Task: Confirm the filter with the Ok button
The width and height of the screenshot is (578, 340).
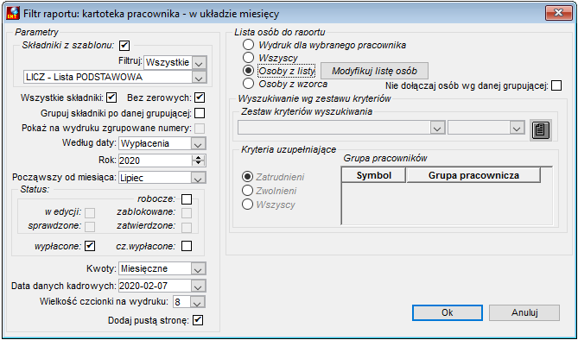Action: (448, 312)
